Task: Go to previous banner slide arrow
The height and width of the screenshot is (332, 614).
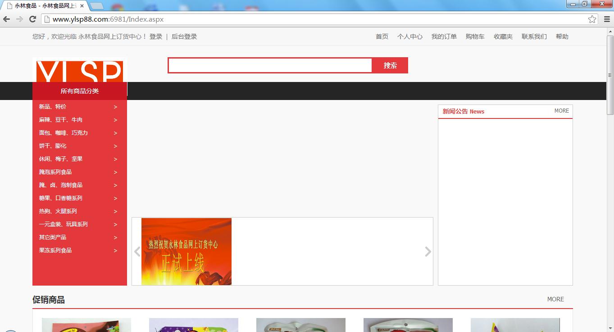Action: [x=137, y=251]
